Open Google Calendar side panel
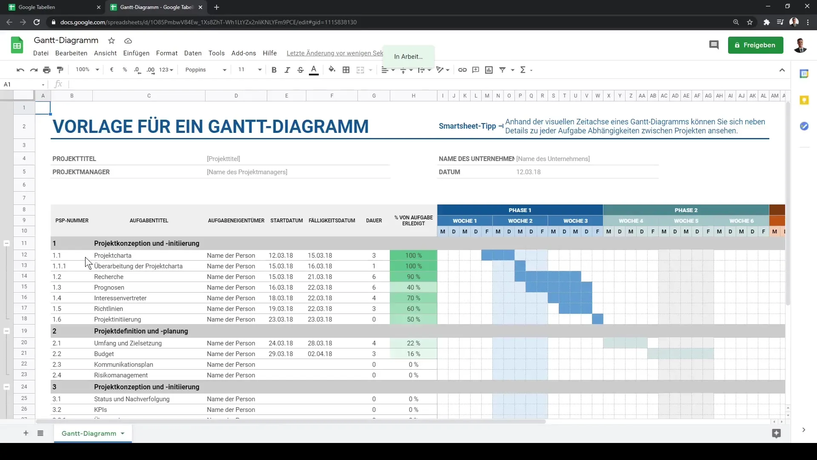 [804, 74]
